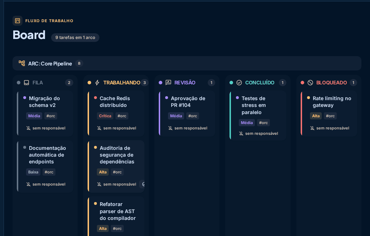
Task: Open the Rate limiting no gateway card
Action: point(329,113)
